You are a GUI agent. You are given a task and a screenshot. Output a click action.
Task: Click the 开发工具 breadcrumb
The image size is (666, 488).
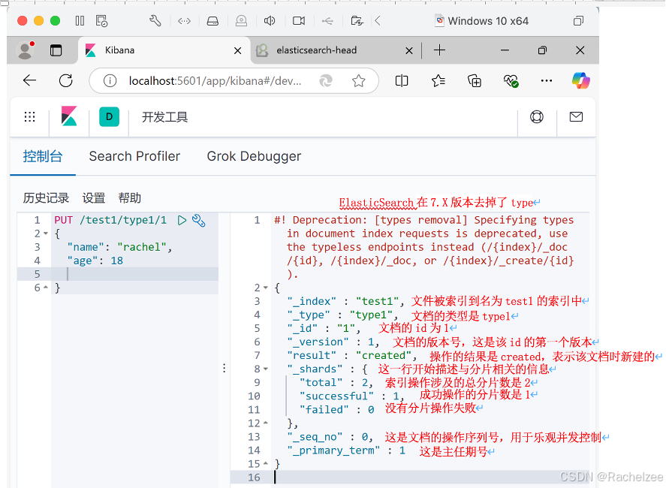click(164, 117)
